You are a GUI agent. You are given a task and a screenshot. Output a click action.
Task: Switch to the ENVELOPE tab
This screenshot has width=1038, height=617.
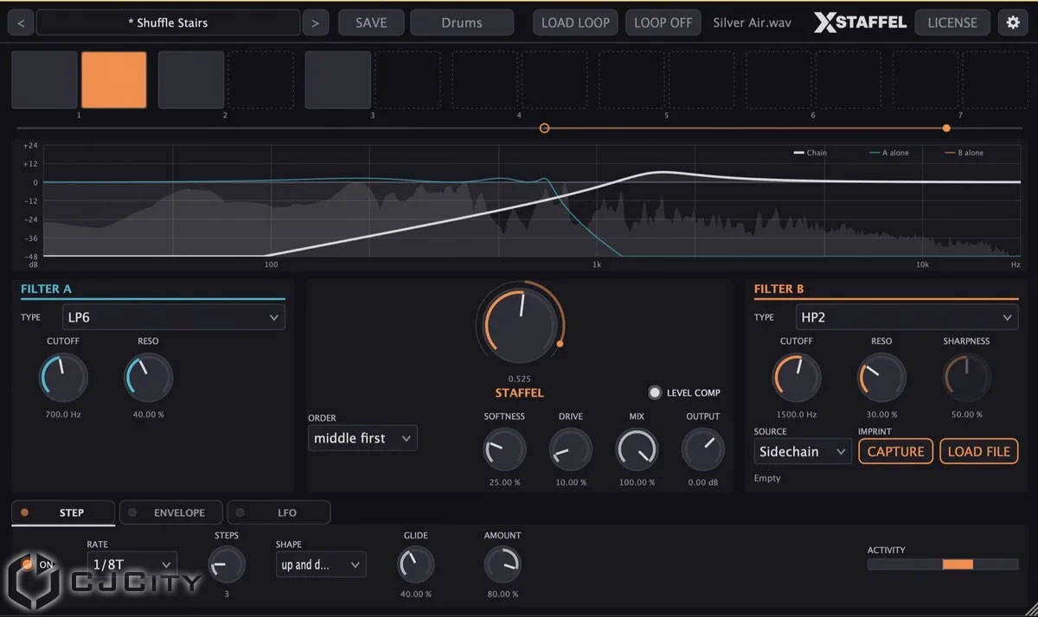[171, 512]
